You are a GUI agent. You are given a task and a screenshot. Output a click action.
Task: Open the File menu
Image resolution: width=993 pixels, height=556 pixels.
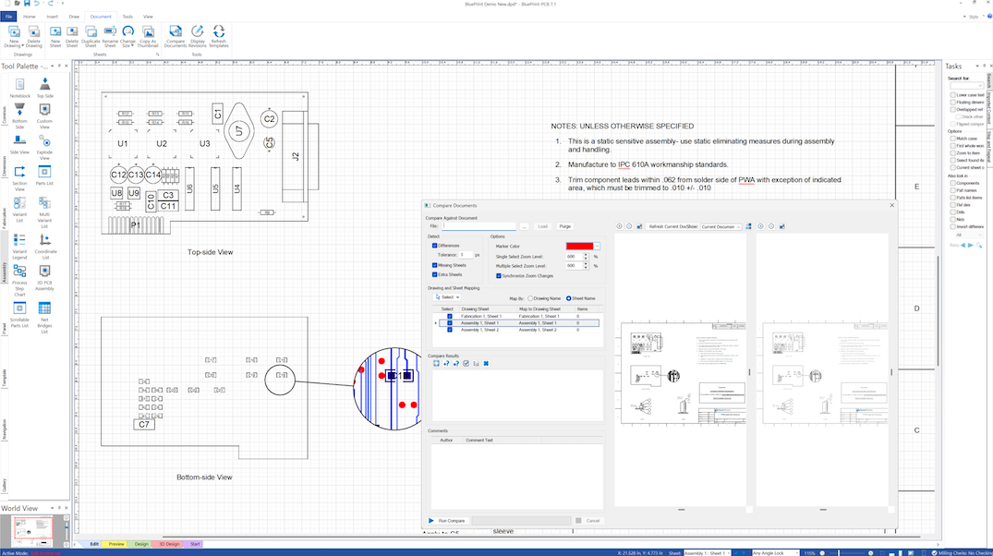click(9, 17)
